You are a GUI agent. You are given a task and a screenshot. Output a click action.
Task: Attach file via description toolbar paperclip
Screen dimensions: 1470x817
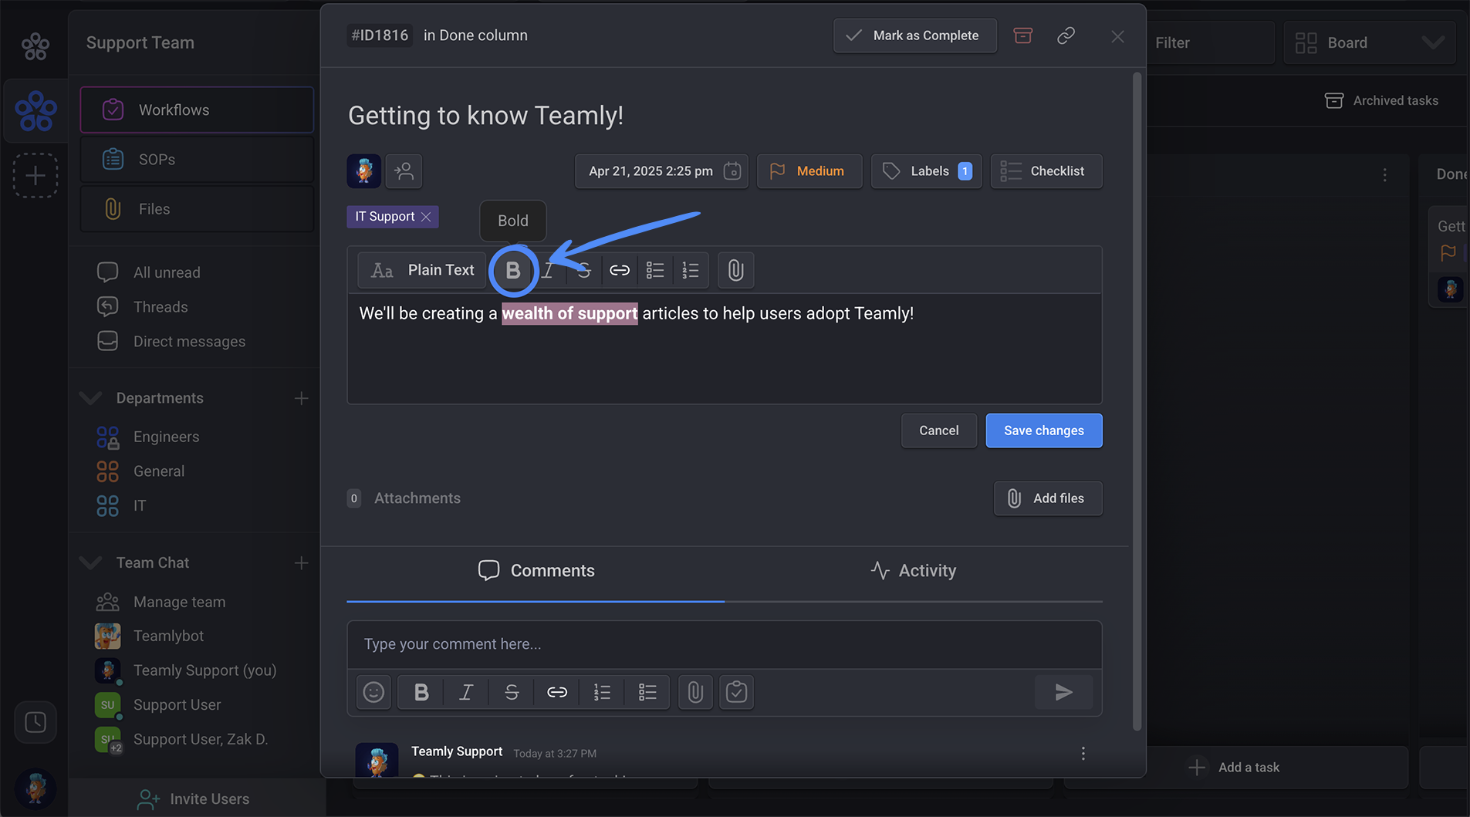coord(735,270)
